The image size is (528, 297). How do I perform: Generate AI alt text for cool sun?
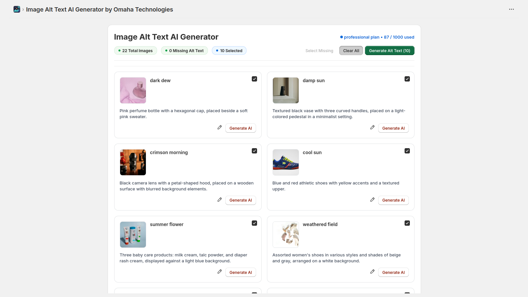tap(393, 200)
